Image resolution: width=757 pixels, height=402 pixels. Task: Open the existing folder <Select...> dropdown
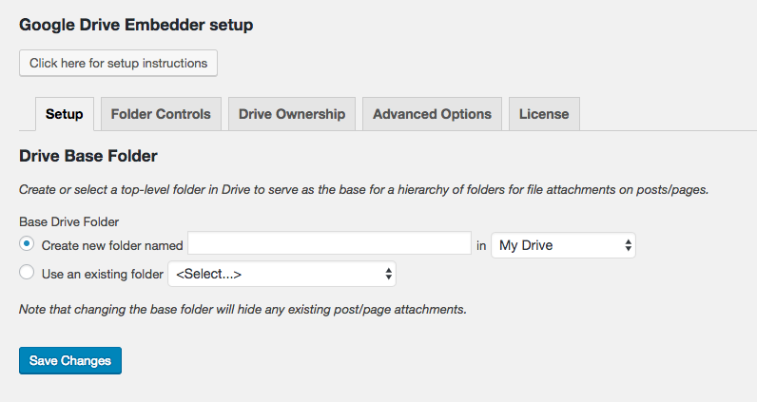(x=281, y=274)
